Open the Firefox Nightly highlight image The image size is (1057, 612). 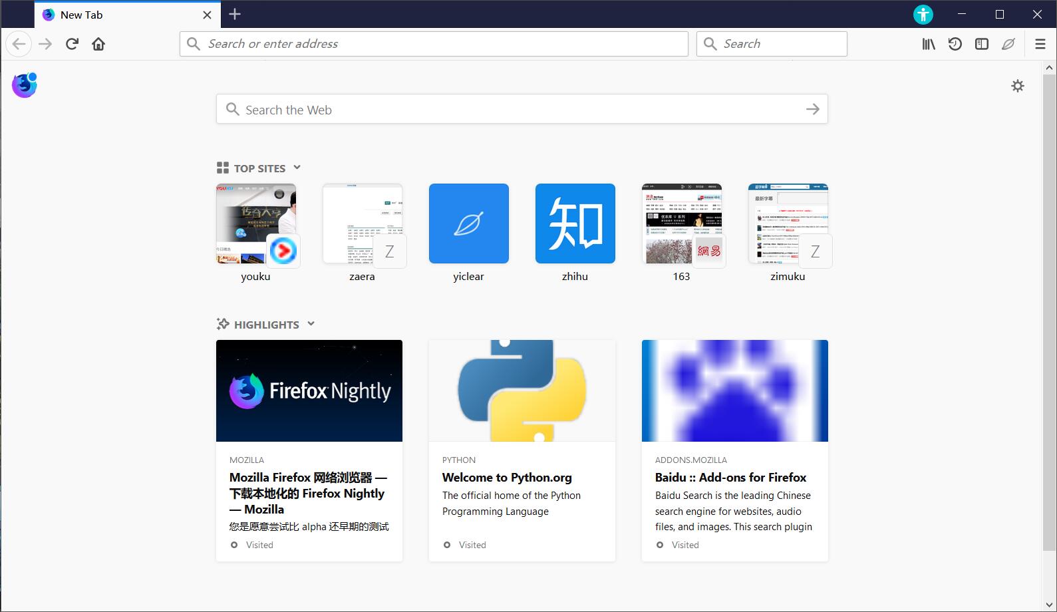click(309, 390)
